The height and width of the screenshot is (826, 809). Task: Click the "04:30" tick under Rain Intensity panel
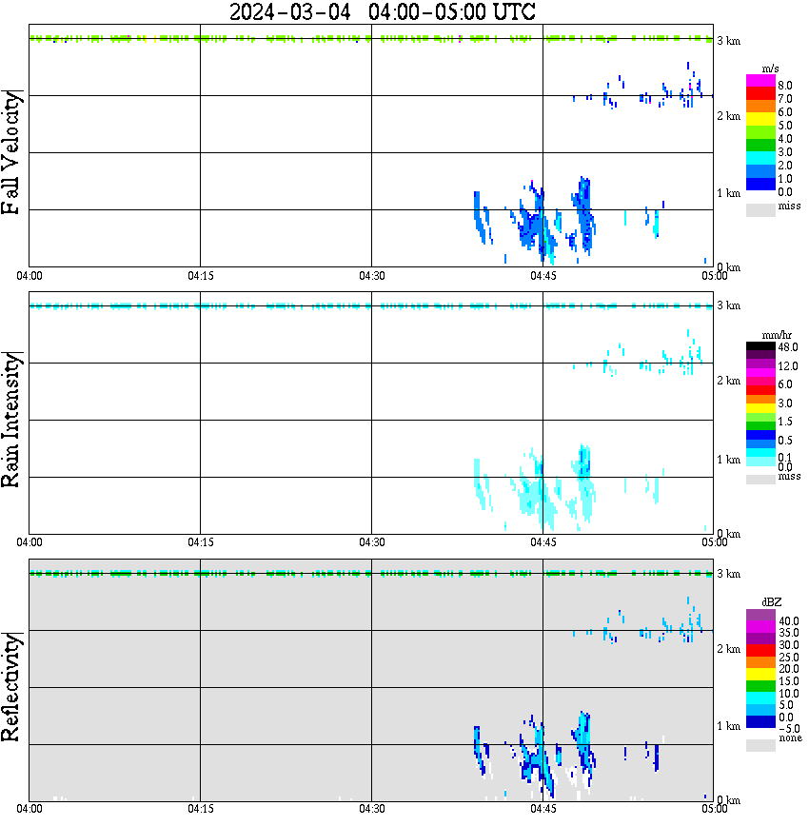371,542
